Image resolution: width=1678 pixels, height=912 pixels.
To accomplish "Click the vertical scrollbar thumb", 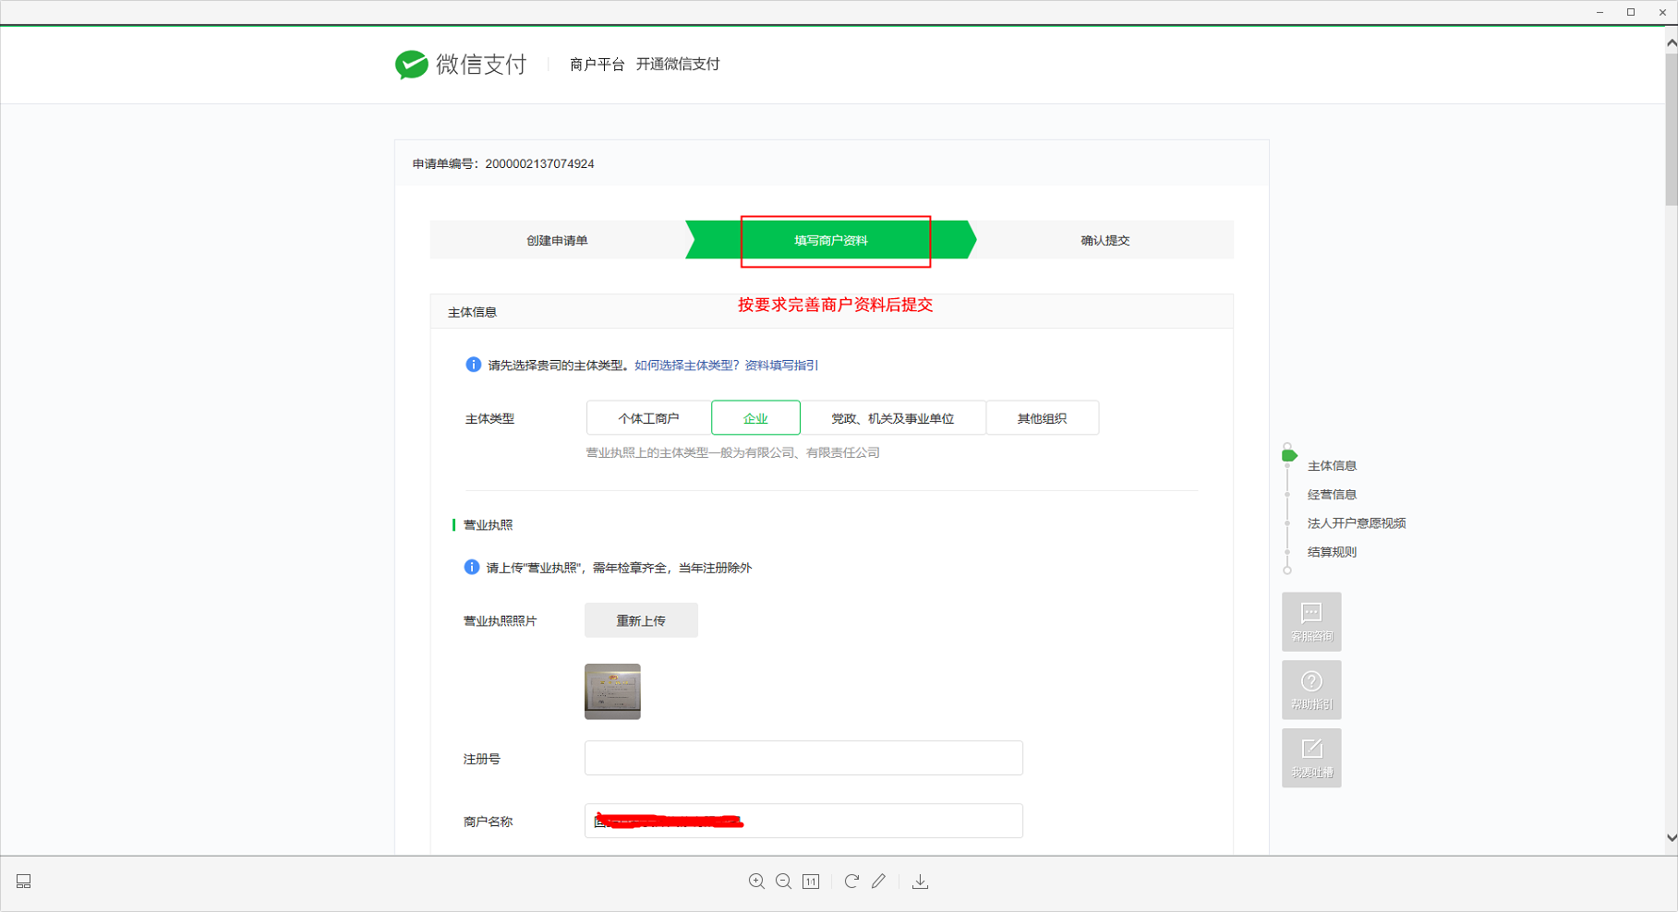I will pos(1671,129).
